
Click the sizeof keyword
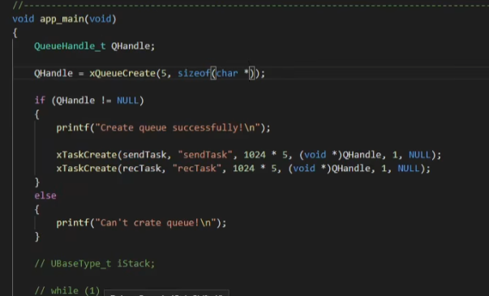click(x=194, y=73)
